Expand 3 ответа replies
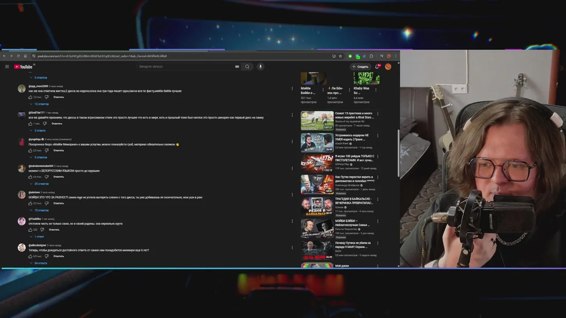Image resolution: width=566 pixels, height=318 pixels. 38,131
